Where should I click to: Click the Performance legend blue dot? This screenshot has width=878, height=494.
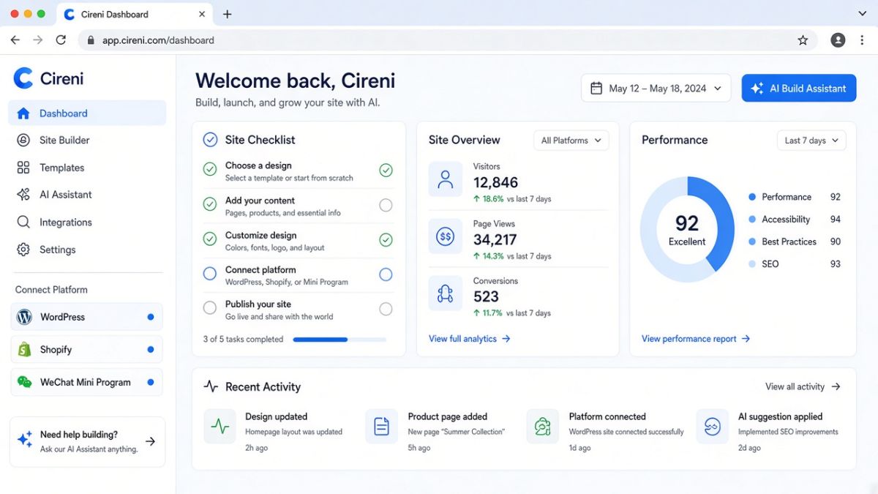point(752,197)
